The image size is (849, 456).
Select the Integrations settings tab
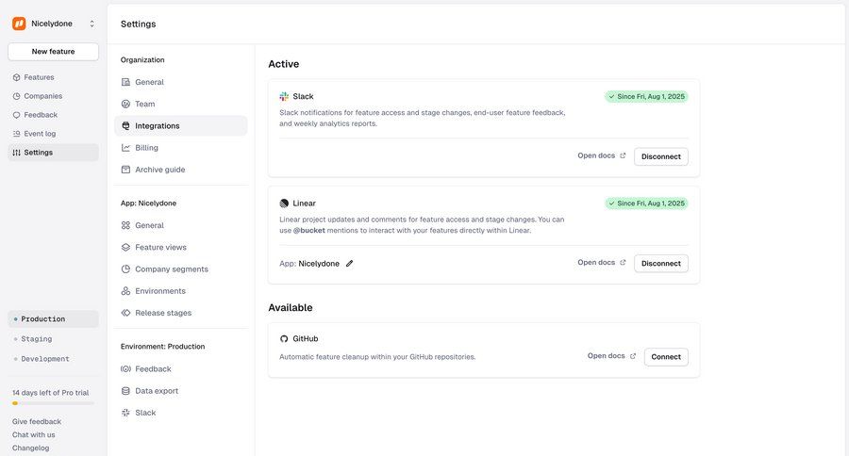(181, 125)
